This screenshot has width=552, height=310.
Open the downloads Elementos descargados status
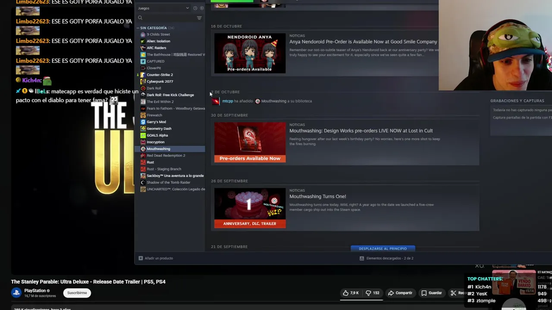pyautogui.click(x=387, y=258)
